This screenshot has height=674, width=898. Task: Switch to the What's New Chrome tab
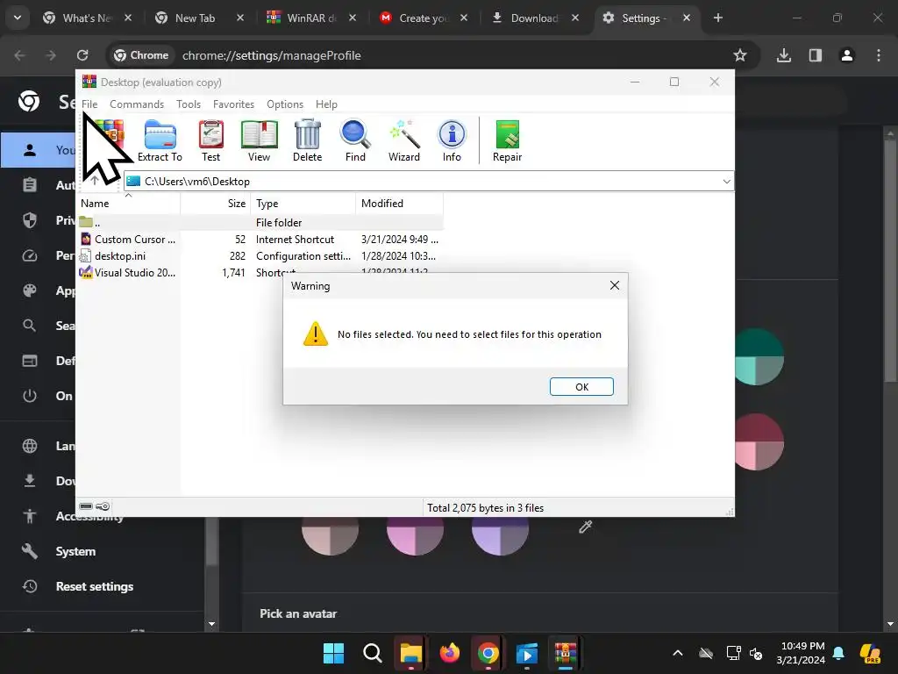(87, 18)
